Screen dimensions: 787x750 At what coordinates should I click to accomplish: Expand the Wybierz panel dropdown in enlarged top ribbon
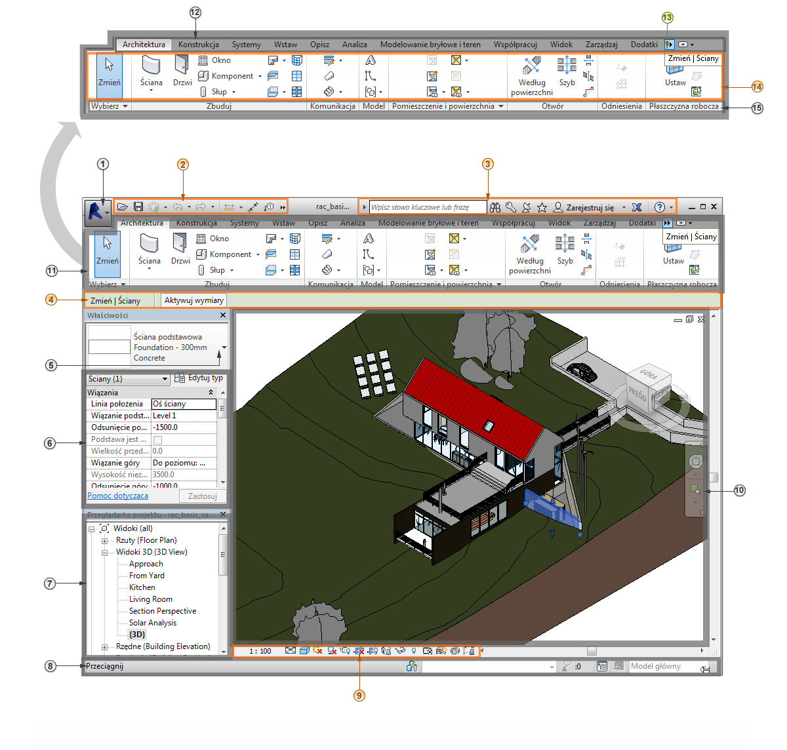coord(110,106)
